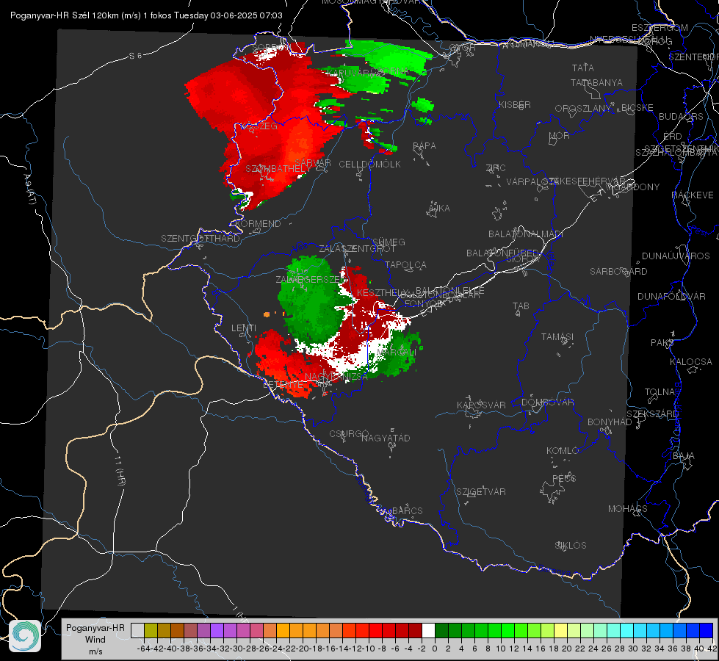
Task: Click the BARCS city label
Action: click(x=407, y=510)
